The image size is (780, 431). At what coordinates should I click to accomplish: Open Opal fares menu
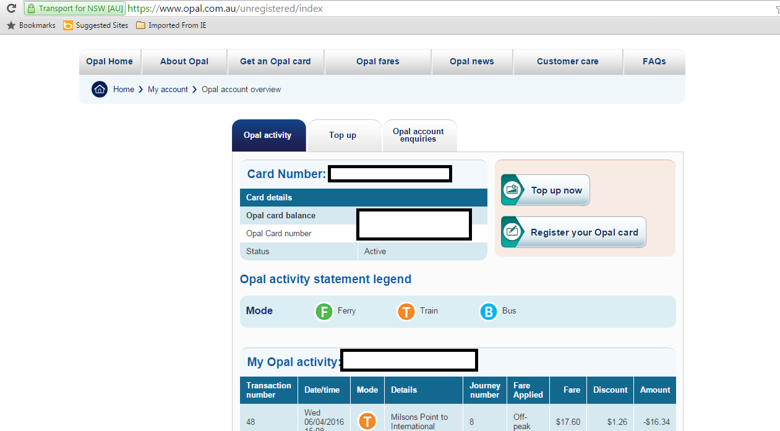tap(378, 61)
